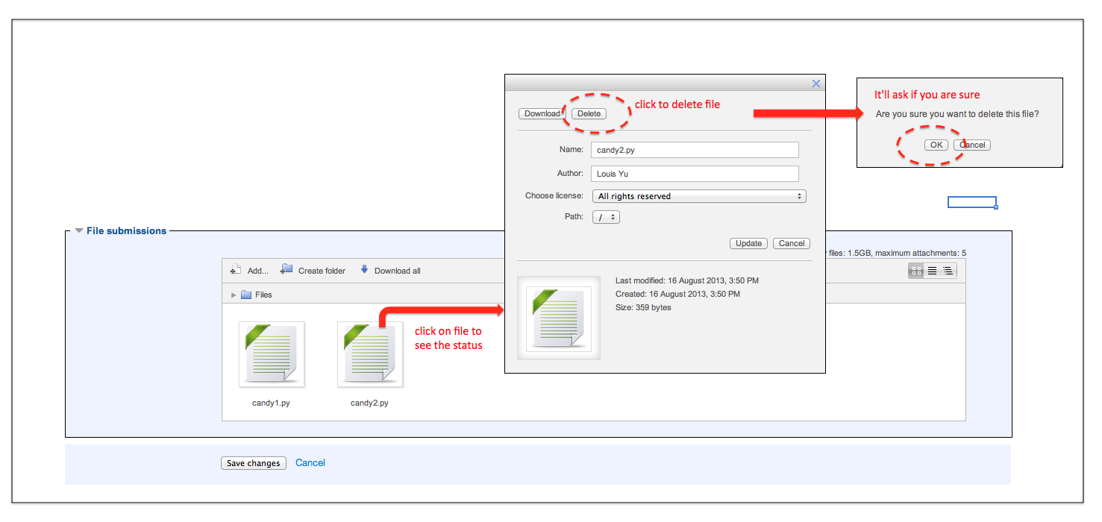This screenshot has width=1102, height=522.
Task: Click the delete confirmation question text
Action: click(x=957, y=114)
